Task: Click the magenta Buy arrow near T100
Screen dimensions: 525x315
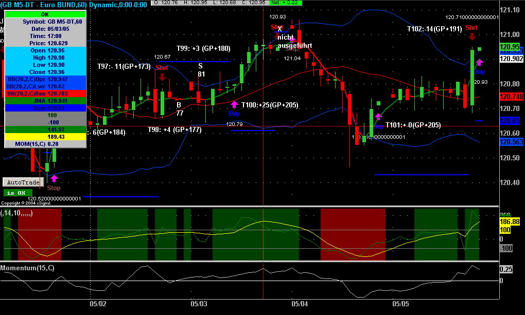Action: click(x=234, y=104)
